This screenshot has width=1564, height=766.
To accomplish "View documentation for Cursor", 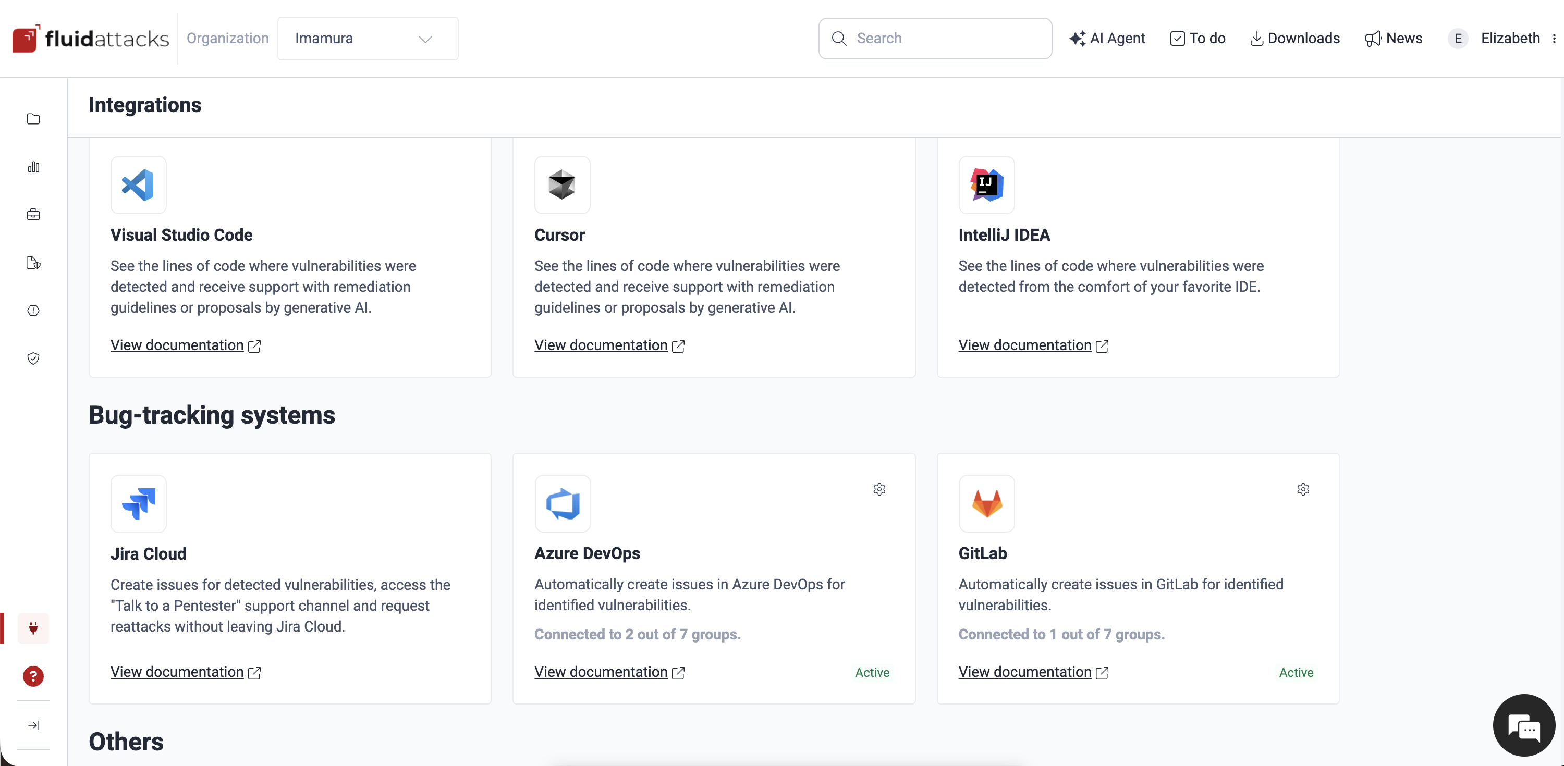I will (x=609, y=345).
